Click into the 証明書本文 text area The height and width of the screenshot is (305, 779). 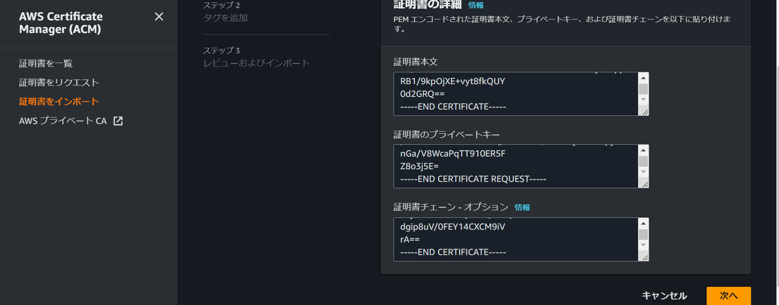click(516, 94)
